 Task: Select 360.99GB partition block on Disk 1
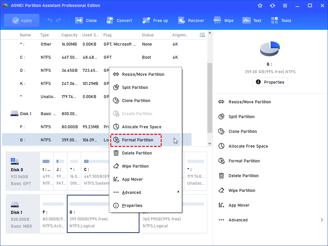click(x=173, y=214)
